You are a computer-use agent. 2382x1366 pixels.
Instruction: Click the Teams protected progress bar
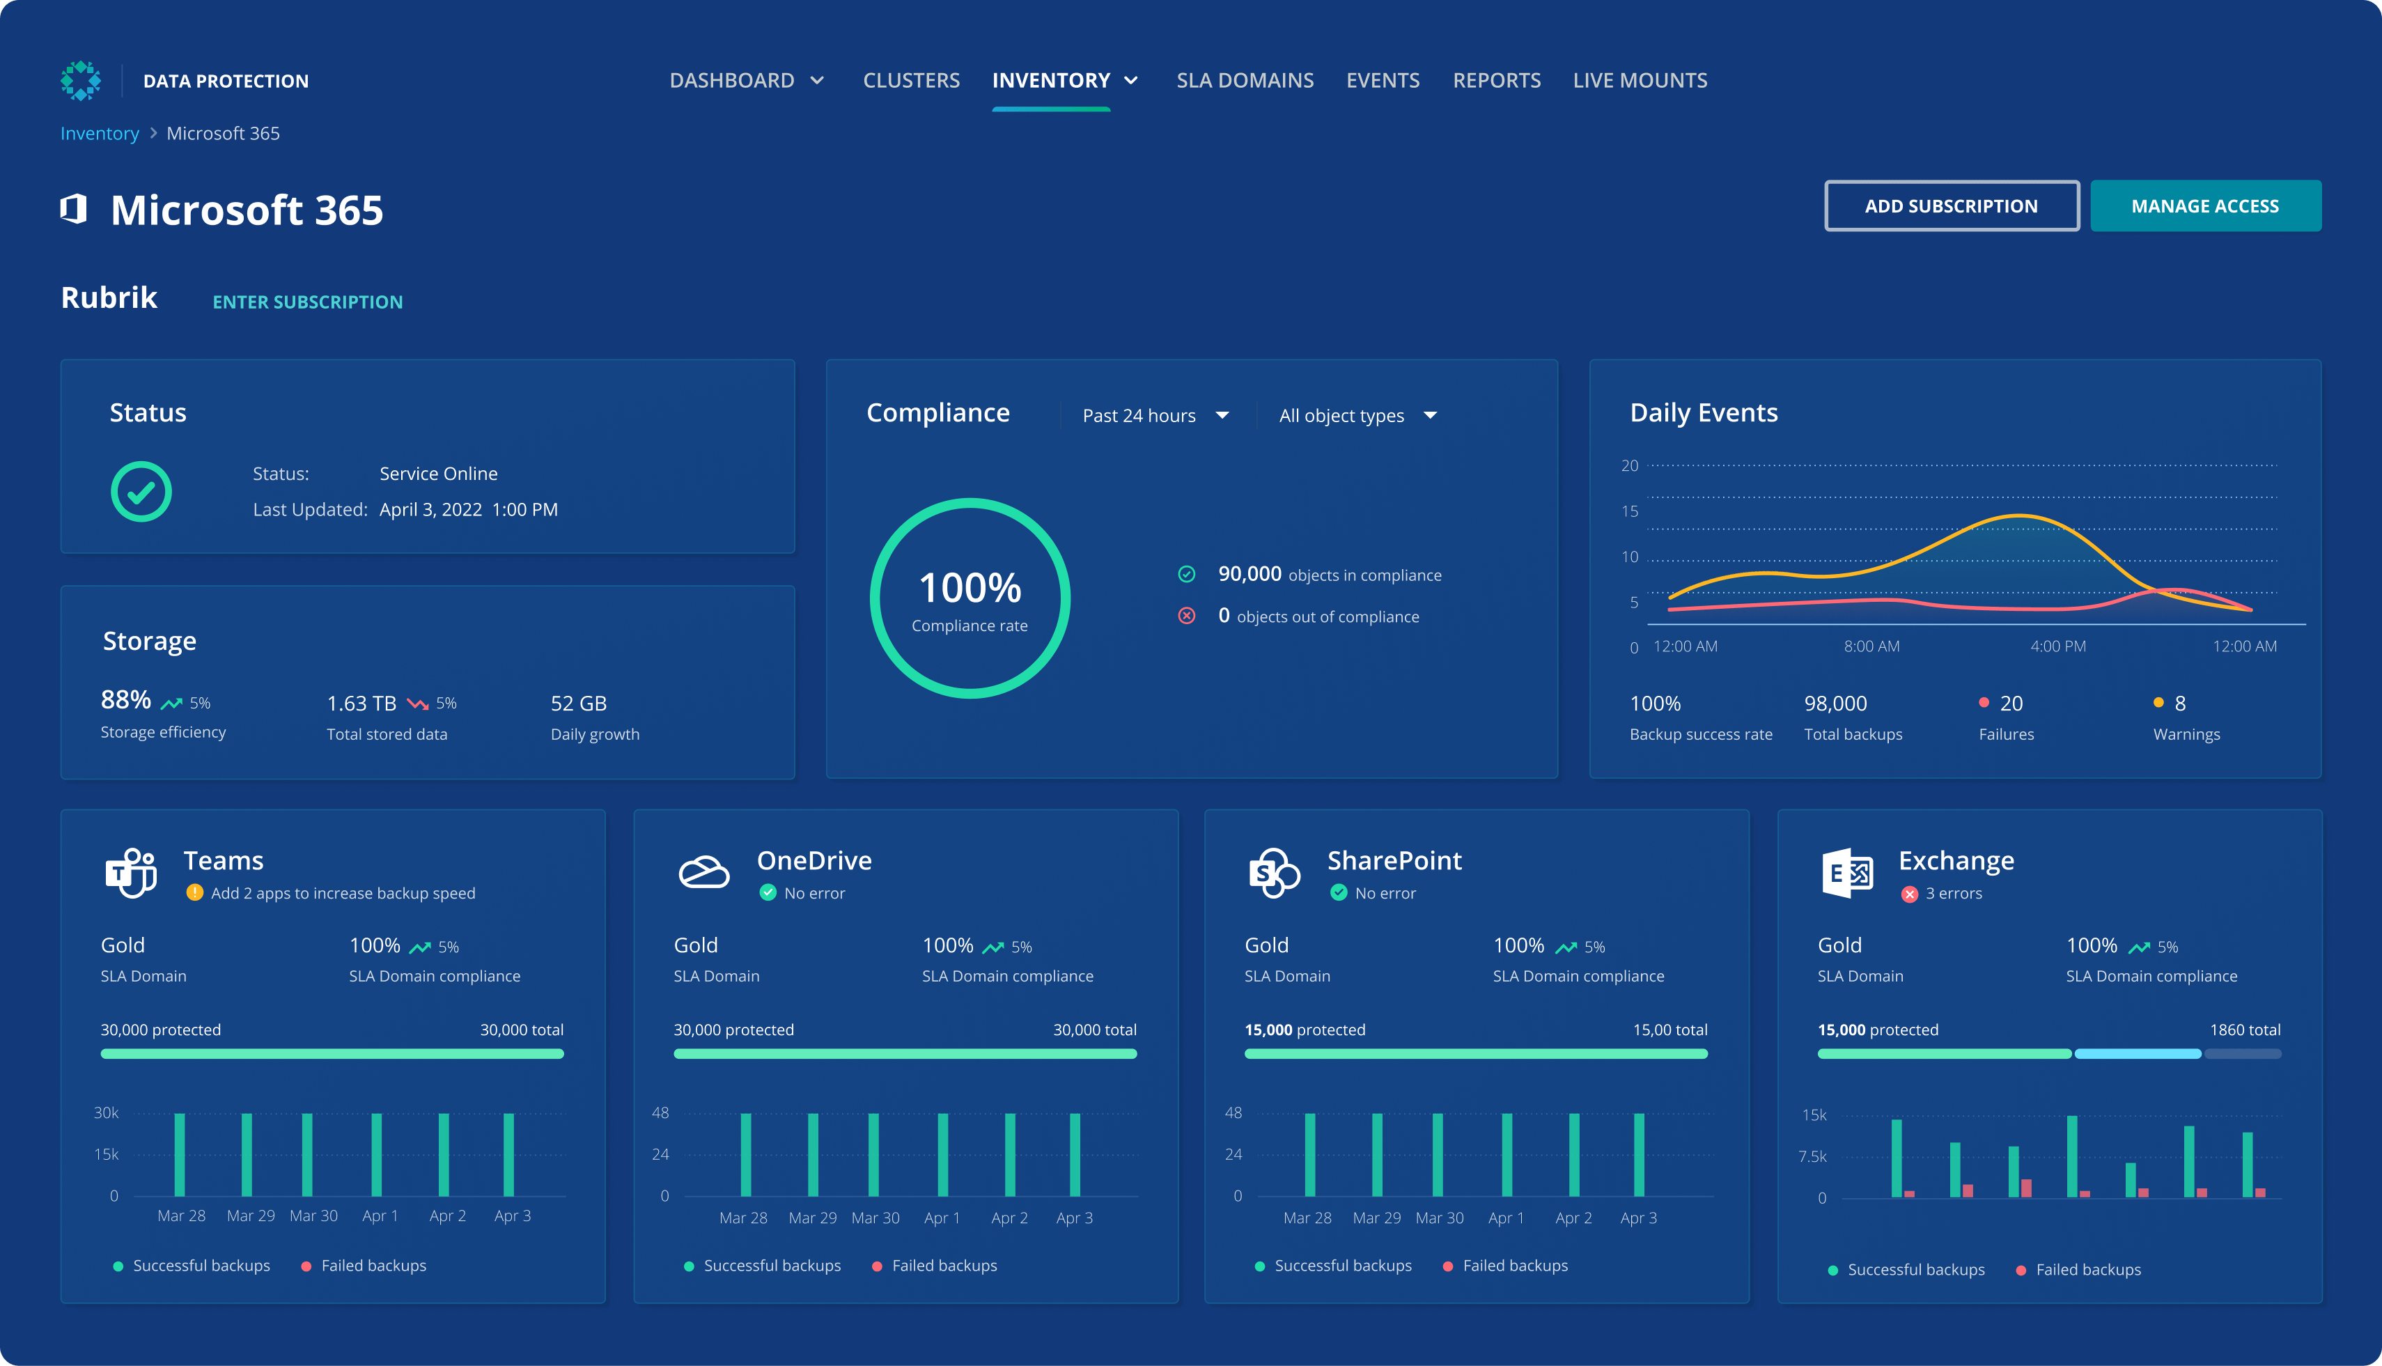pos(332,1054)
